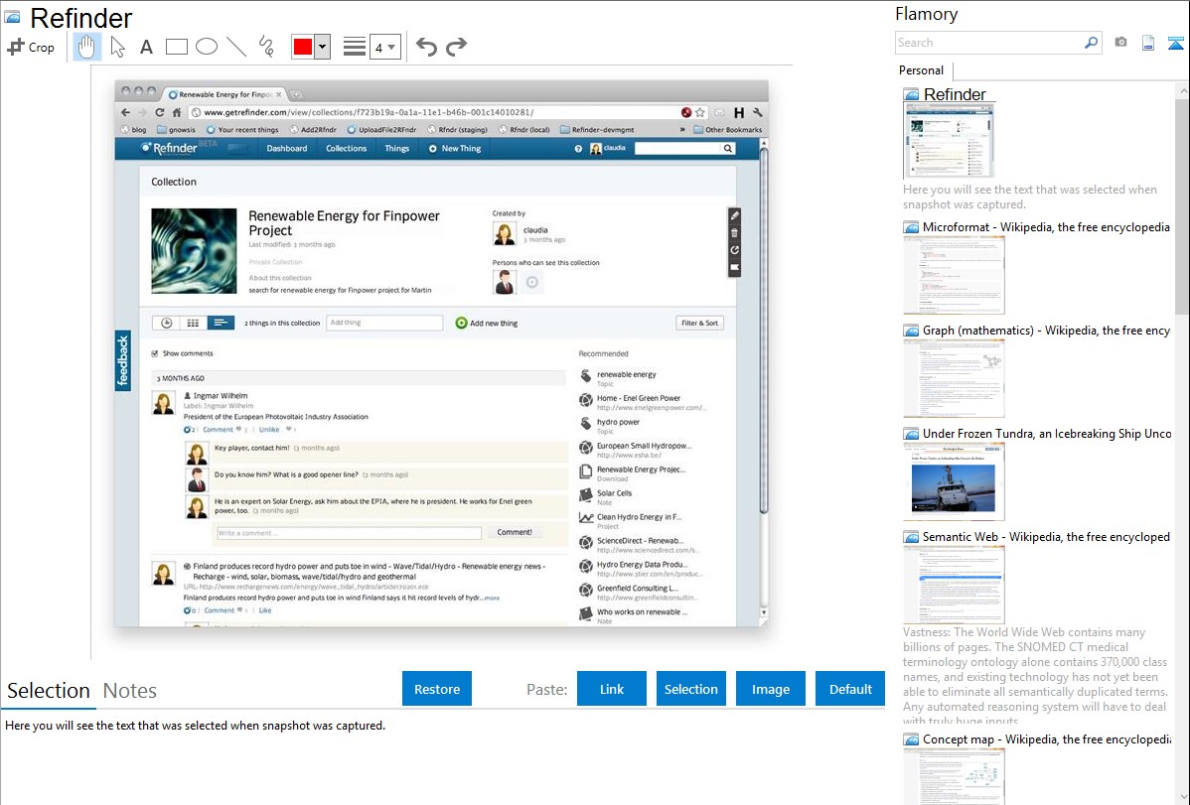Image resolution: width=1190 pixels, height=805 pixels.
Task: Switch to the Selection tab
Action: [x=49, y=691]
